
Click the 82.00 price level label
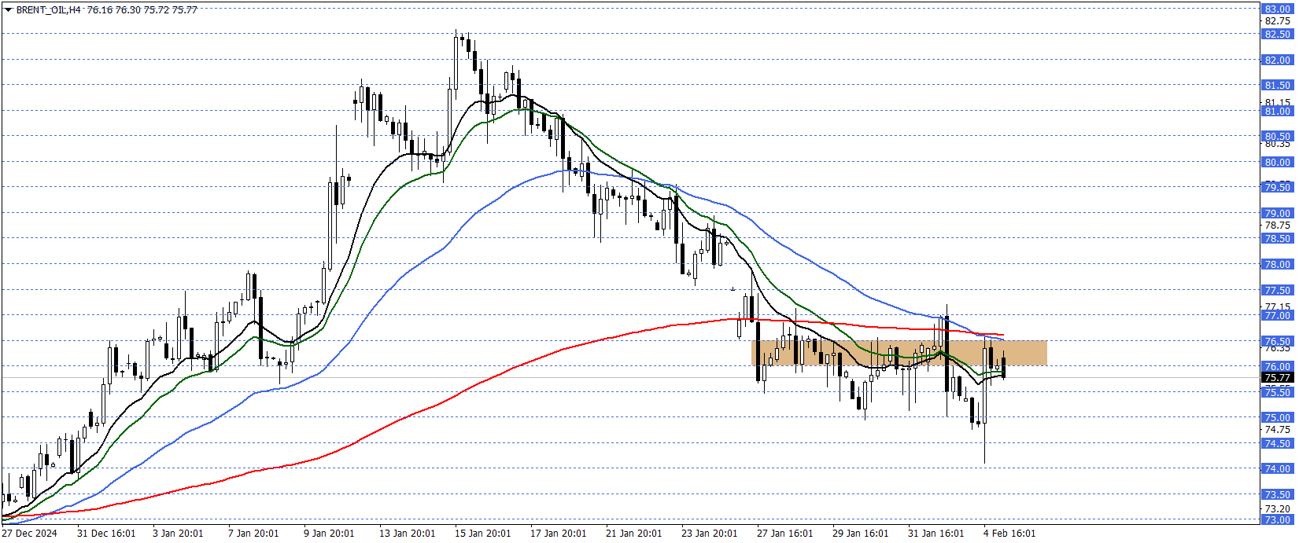1277,60
